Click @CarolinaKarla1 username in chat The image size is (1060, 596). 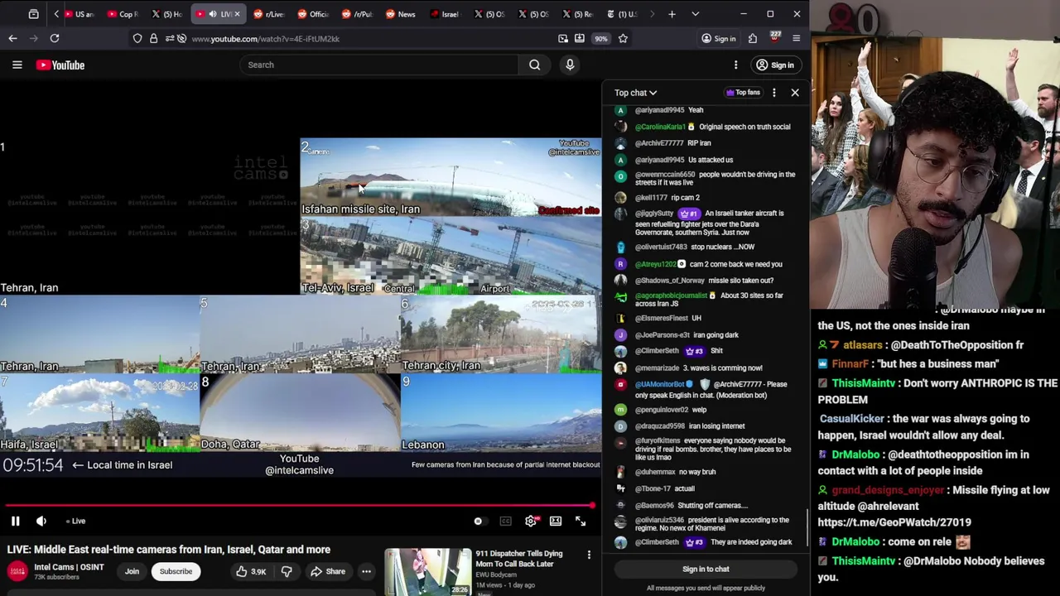660,127
